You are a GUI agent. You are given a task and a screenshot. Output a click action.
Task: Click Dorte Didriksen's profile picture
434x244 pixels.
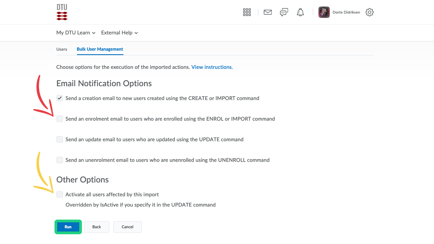(324, 12)
